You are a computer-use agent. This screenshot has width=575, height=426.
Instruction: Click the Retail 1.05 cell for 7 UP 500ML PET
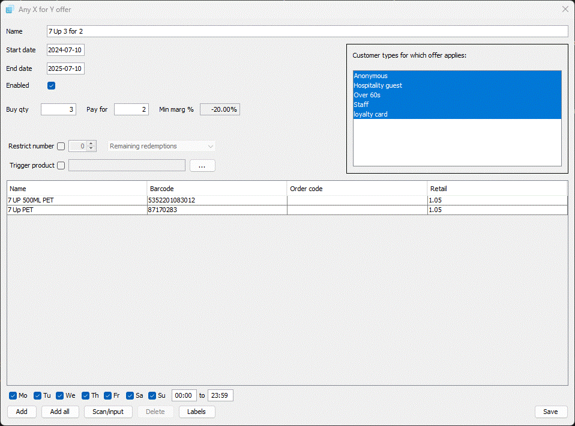click(497, 200)
